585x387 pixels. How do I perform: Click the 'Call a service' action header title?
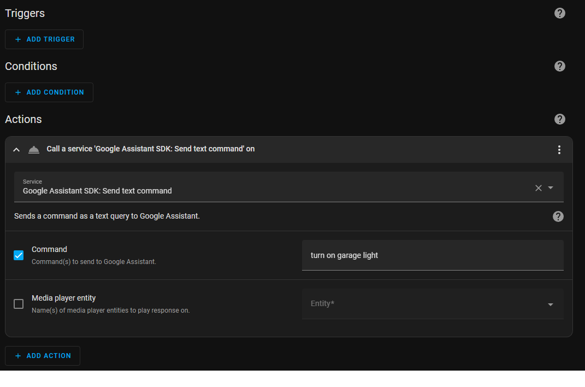(151, 149)
